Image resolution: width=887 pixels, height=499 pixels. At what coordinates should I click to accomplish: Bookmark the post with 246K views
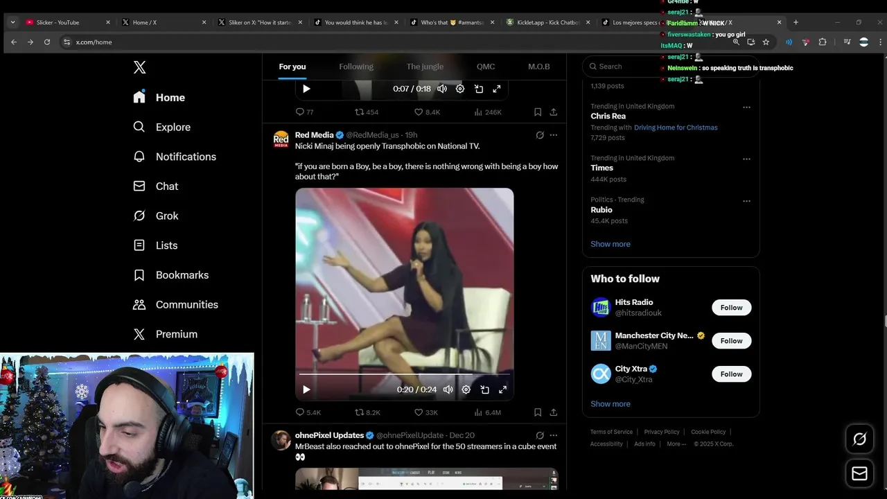tap(538, 112)
